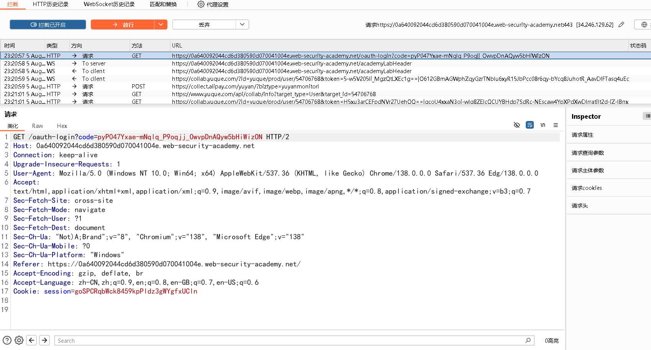Expand the 请求cookies section in the Inspector
Screen dimensions: 651x350
coord(586,188)
